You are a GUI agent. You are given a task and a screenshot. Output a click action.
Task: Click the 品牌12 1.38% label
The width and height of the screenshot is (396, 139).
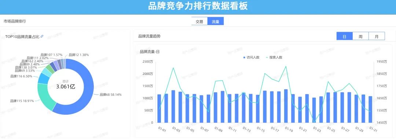tap(78, 55)
